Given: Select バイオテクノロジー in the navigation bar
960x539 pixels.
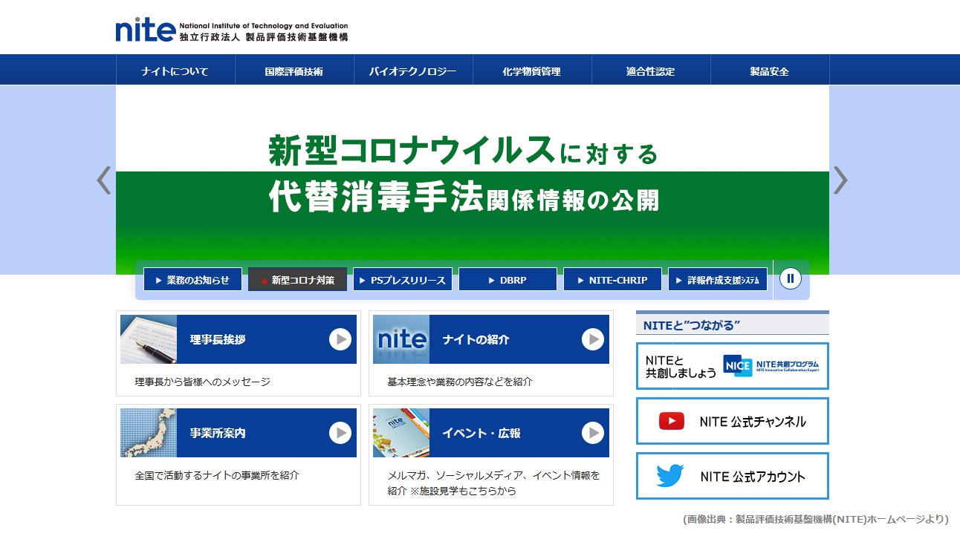Looking at the screenshot, I should (x=413, y=71).
